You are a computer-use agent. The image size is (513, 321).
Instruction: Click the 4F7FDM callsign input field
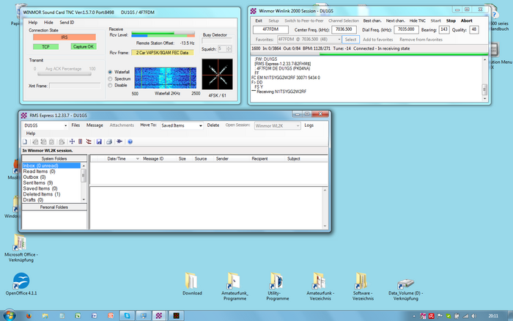click(270, 29)
